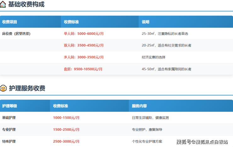Select the 特殊护理 row label

point(9,141)
